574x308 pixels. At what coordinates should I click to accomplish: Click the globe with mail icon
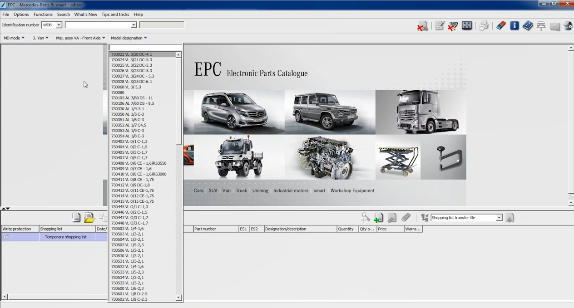click(x=568, y=26)
